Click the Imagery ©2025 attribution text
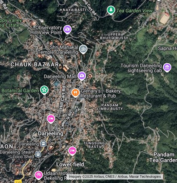The image size is (177, 183). point(115,177)
